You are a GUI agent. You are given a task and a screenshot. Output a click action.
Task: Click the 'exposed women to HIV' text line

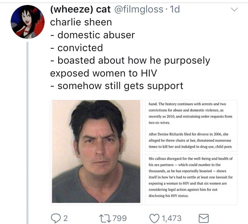coord(103,73)
